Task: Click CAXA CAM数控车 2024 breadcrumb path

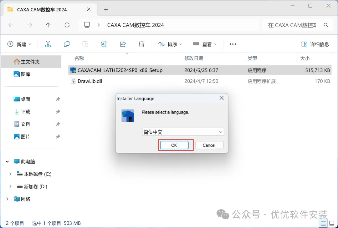Action: coord(136,25)
